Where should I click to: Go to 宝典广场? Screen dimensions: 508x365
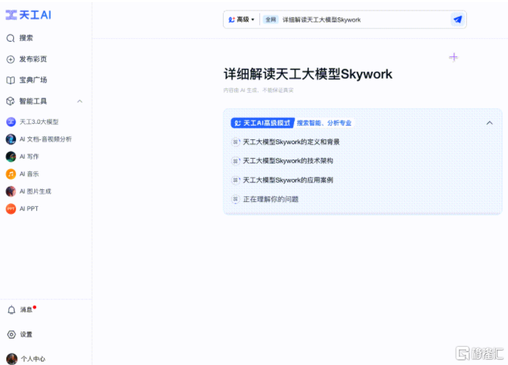point(33,80)
